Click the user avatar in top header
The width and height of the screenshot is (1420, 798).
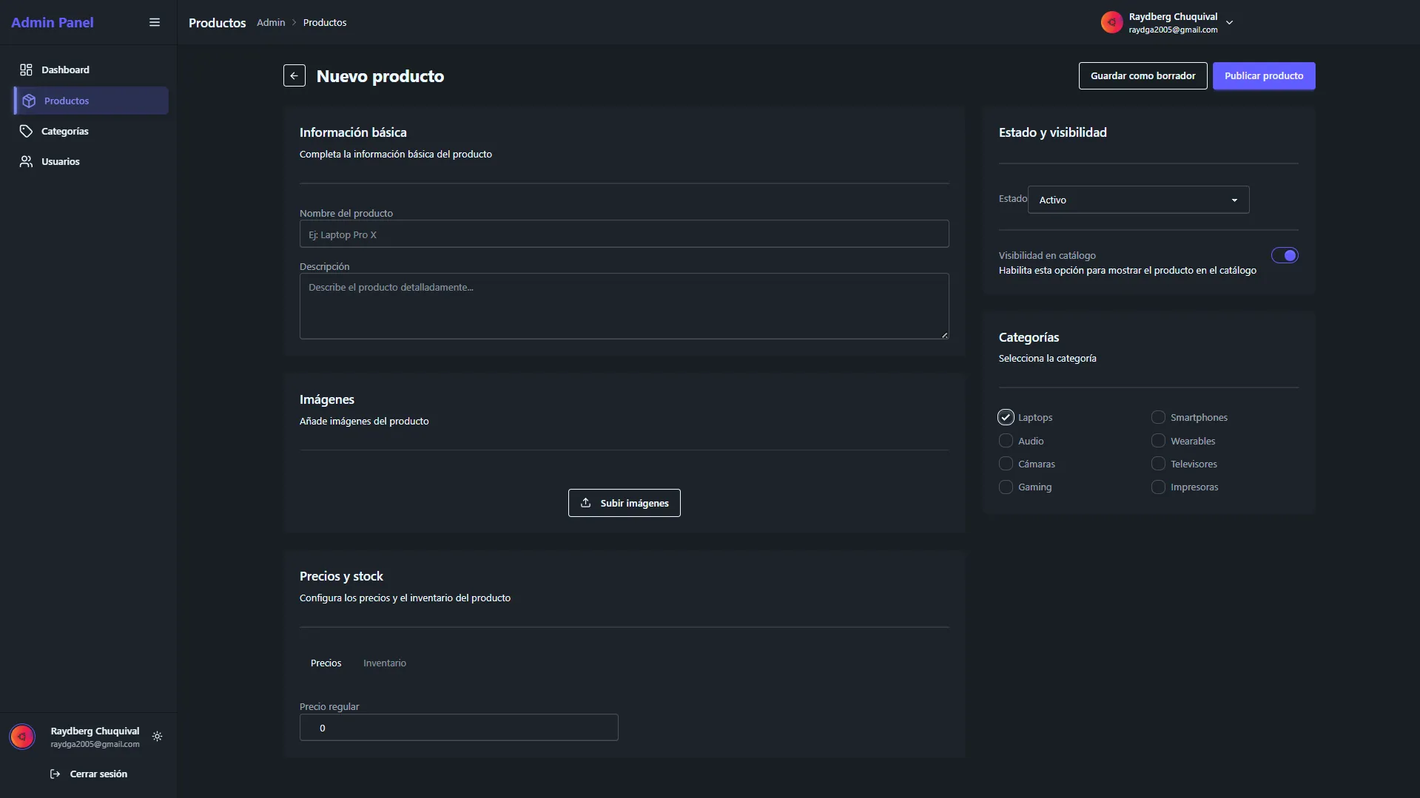[1111, 22]
